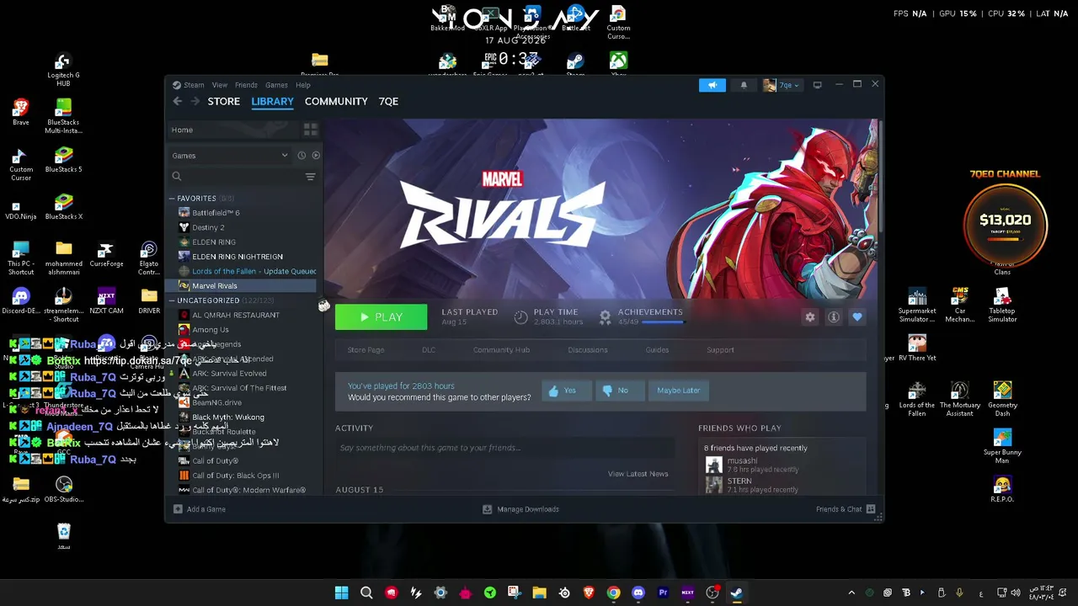Screen dimensions: 1078x606
Task: Open Brave browser from the taskbar
Action: 589,593
